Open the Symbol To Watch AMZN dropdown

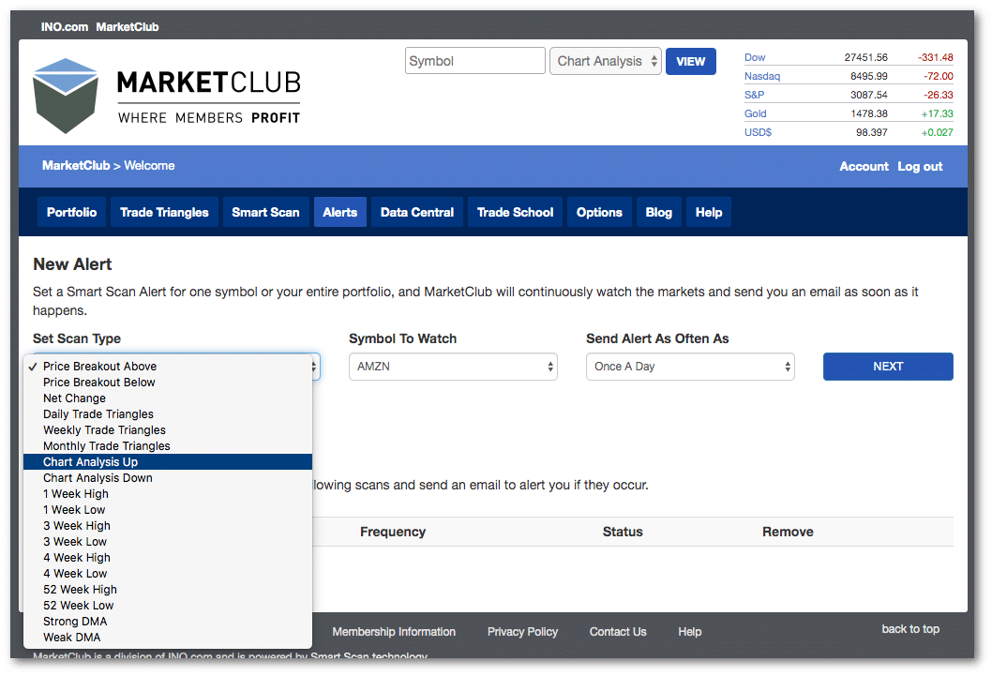pyautogui.click(x=453, y=367)
